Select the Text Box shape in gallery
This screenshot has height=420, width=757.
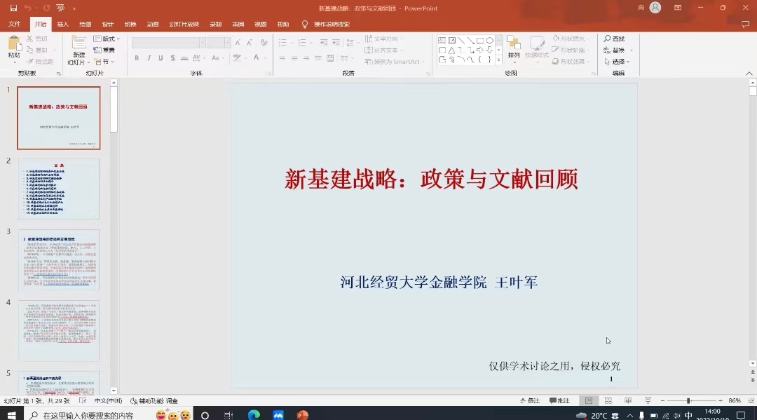(x=442, y=41)
